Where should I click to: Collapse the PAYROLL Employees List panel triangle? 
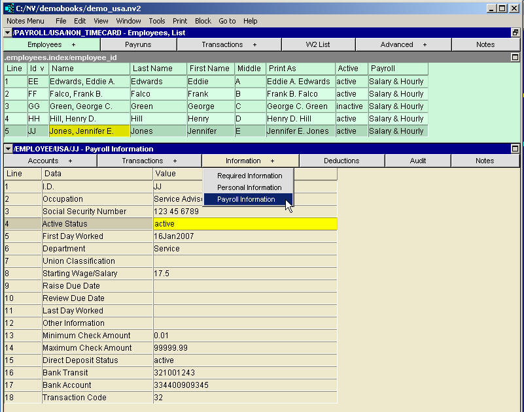click(8, 33)
